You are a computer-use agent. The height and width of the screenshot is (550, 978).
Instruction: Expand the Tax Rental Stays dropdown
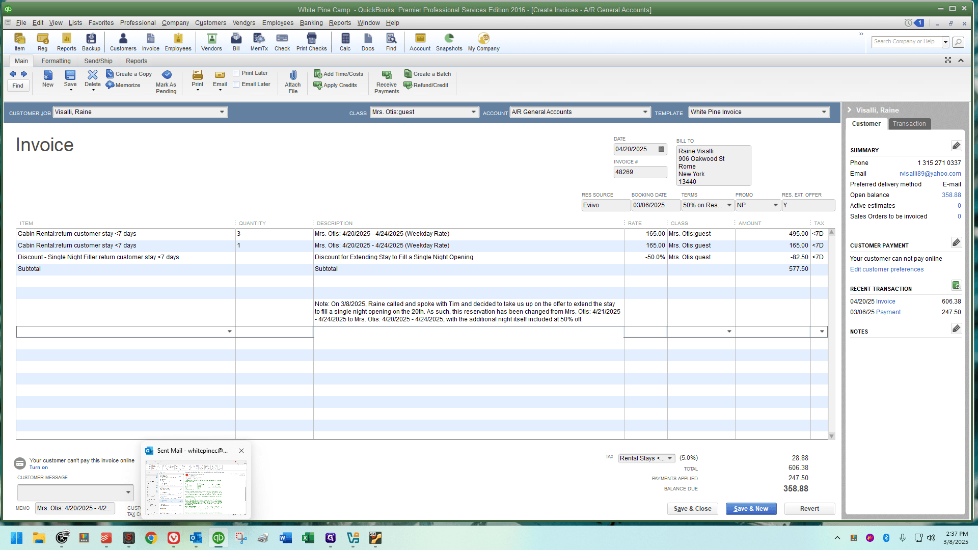(x=670, y=458)
